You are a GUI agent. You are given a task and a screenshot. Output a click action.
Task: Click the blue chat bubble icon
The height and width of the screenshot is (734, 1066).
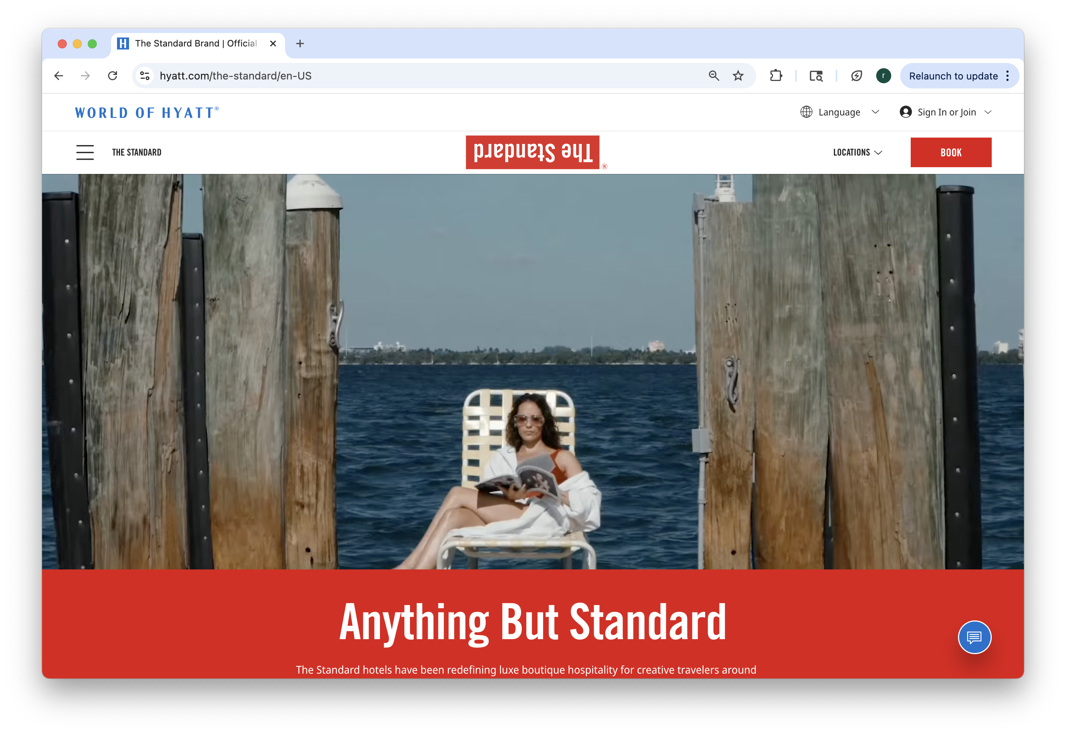(x=974, y=637)
